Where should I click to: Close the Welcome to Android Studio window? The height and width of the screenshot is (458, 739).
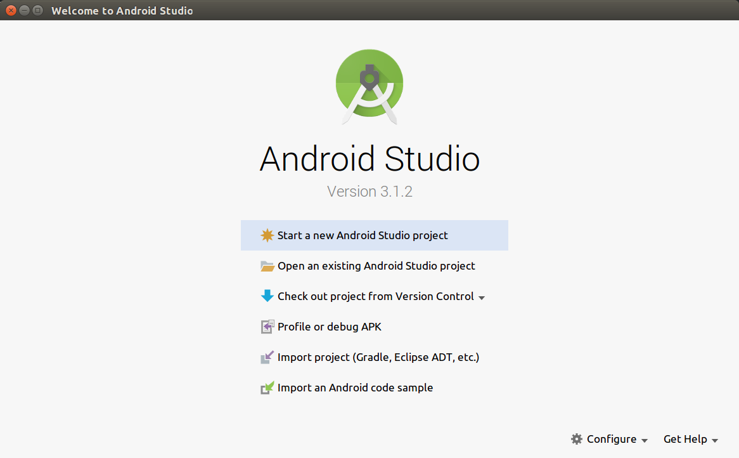[11, 10]
